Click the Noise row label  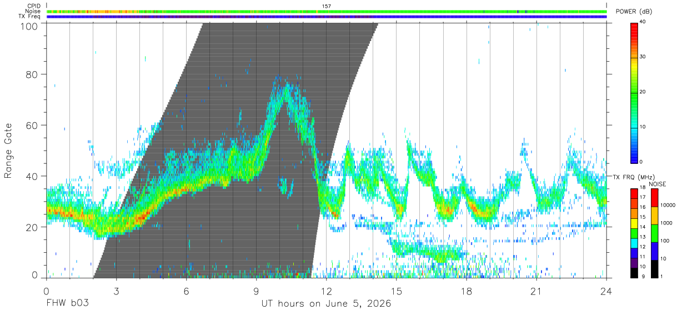click(x=33, y=11)
